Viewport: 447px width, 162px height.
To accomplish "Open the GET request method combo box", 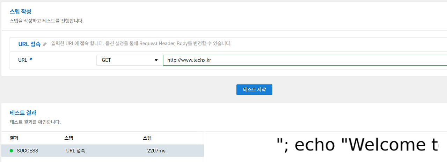I will [128, 60].
